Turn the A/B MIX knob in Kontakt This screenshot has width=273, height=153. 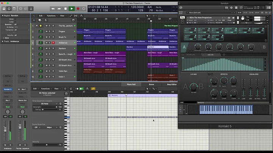pyautogui.click(x=193, y=87)
